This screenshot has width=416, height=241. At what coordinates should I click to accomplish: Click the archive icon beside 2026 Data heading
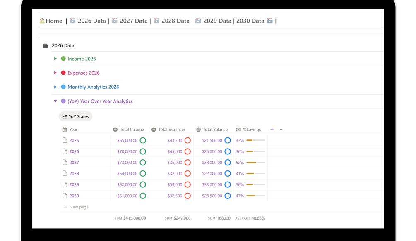(x=46, y=45)
